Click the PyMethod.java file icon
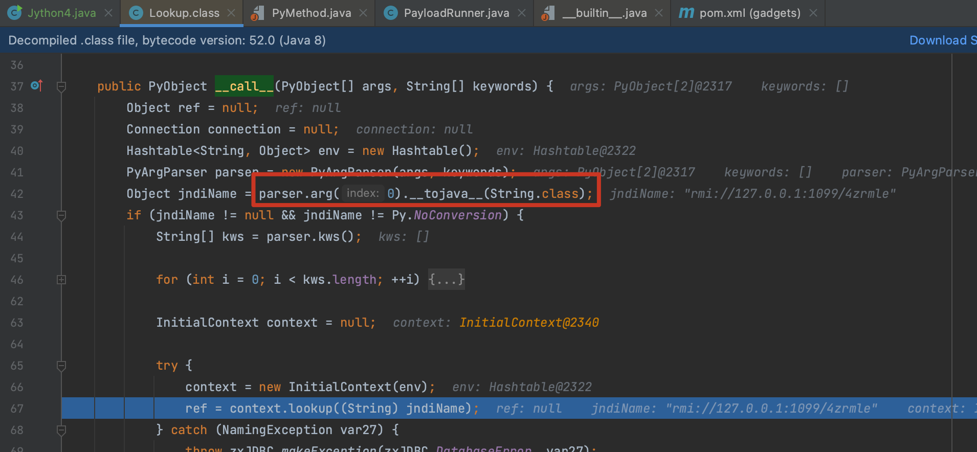The height and width of the screenshot is (452, 977). 258,13
